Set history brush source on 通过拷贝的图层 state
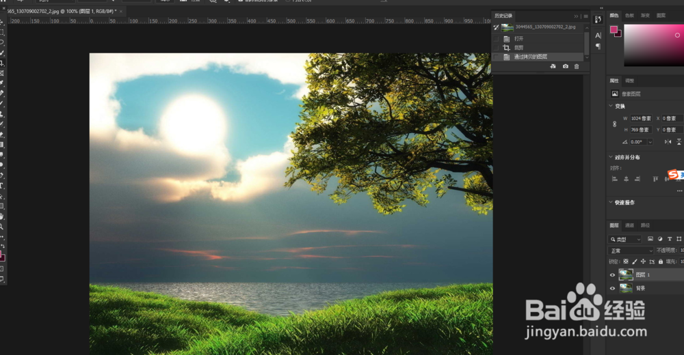 point(496,57)
